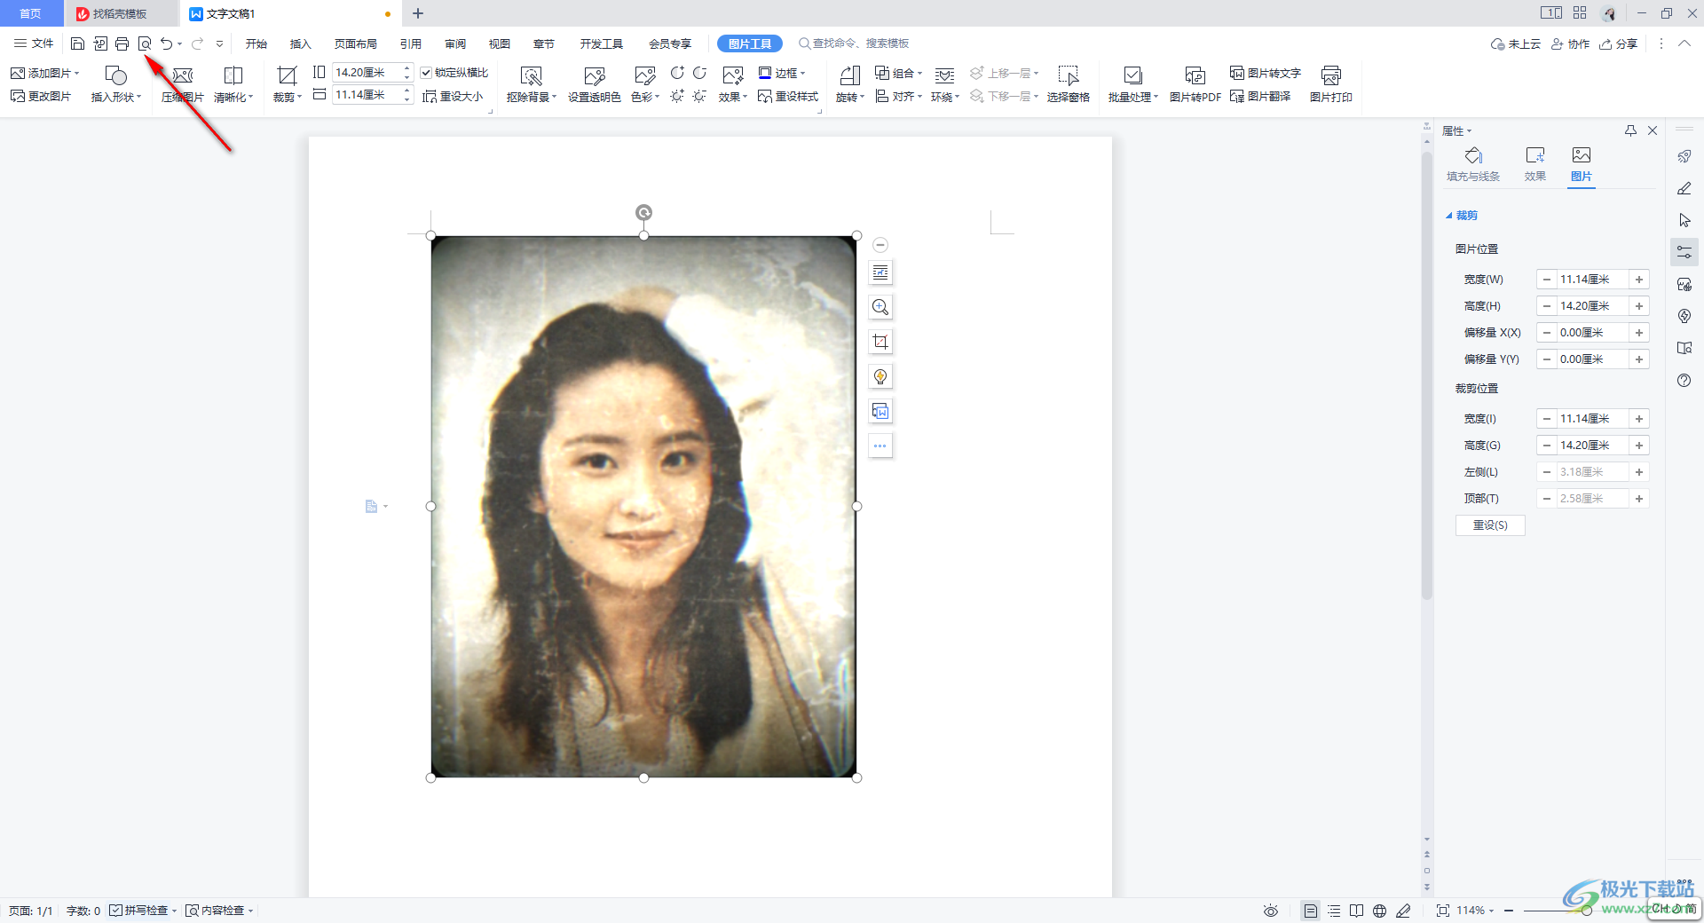Toggle 拼写检查 spell check in status bar

pyautogui.click(x=143, y=911)
